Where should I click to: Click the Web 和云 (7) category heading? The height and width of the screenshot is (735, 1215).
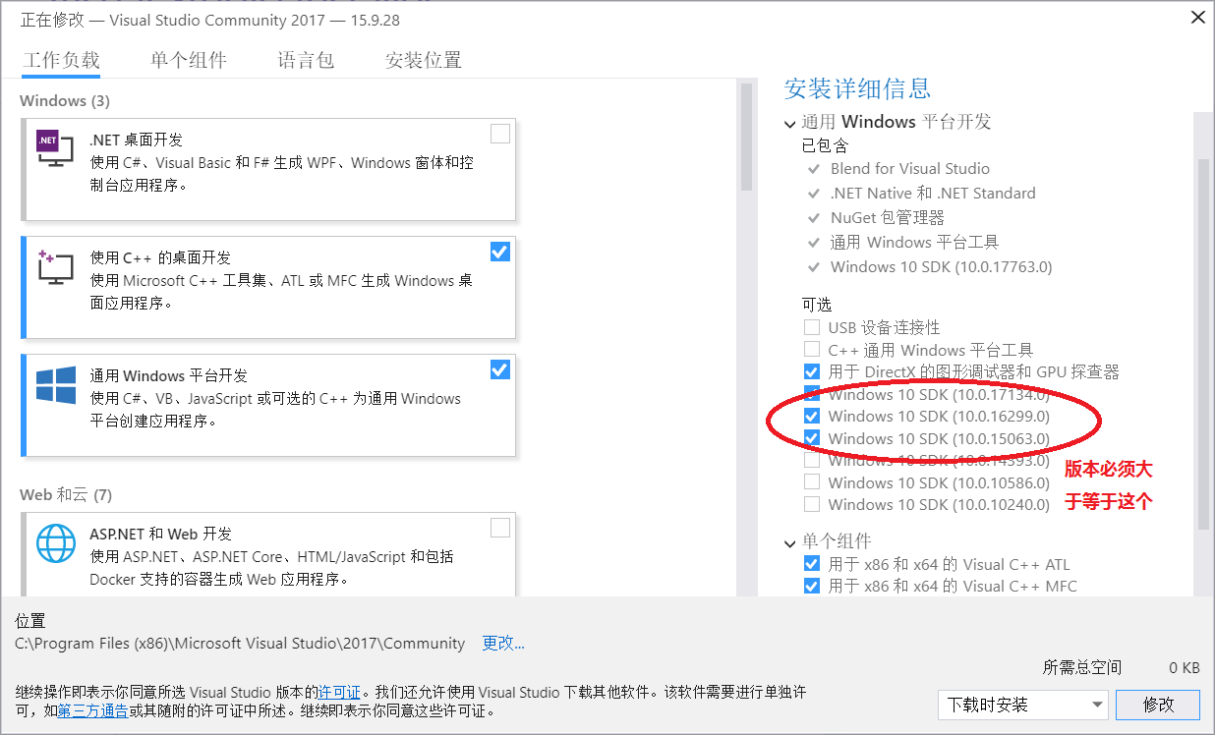point(66,494)
